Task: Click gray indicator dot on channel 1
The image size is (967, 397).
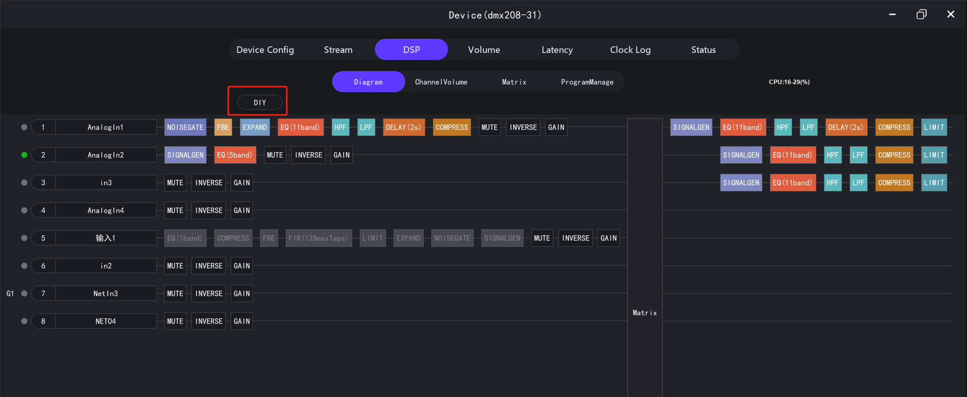Action: (x=24, y=127)
